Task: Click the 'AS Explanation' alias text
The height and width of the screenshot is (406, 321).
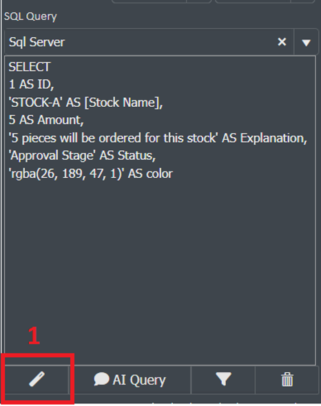Action: pos(263,138)
